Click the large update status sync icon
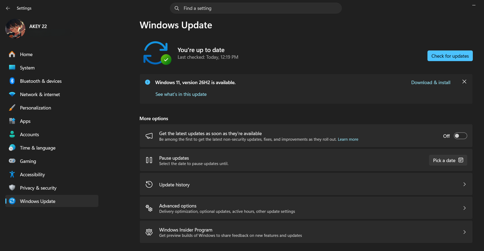Image resolution: width=484 pixels, height=251 pixels. (x=157, y=53)
